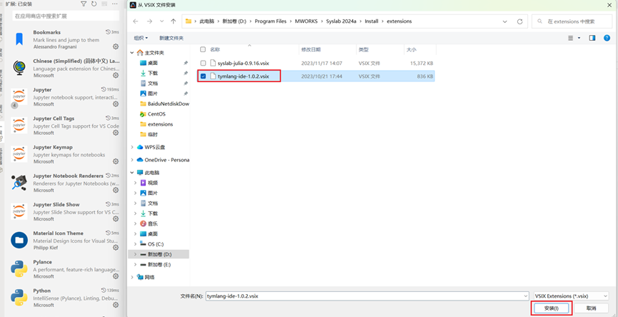
Task: Open the Jupyter Notebook Renderers gear settings
Action: click(116, 190)
